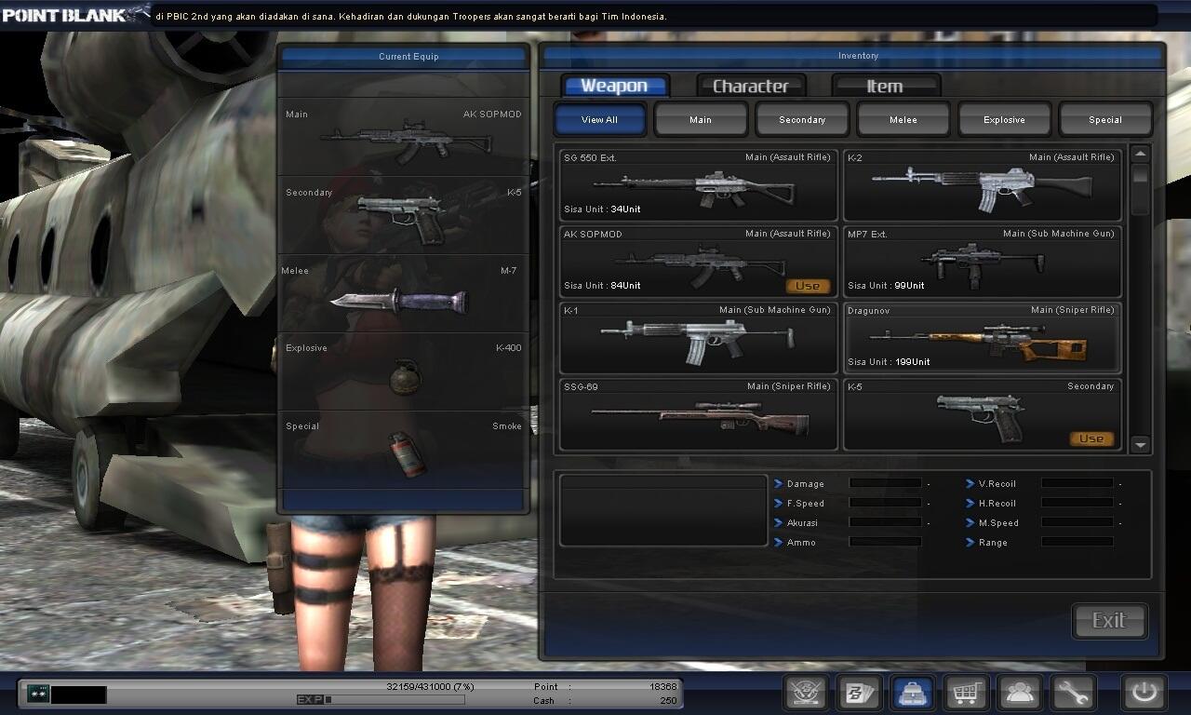The width and height of the screenshot is (1191, 715).
Task: Select the M-7 melee knife slot
Action: (x=404, y=294)
